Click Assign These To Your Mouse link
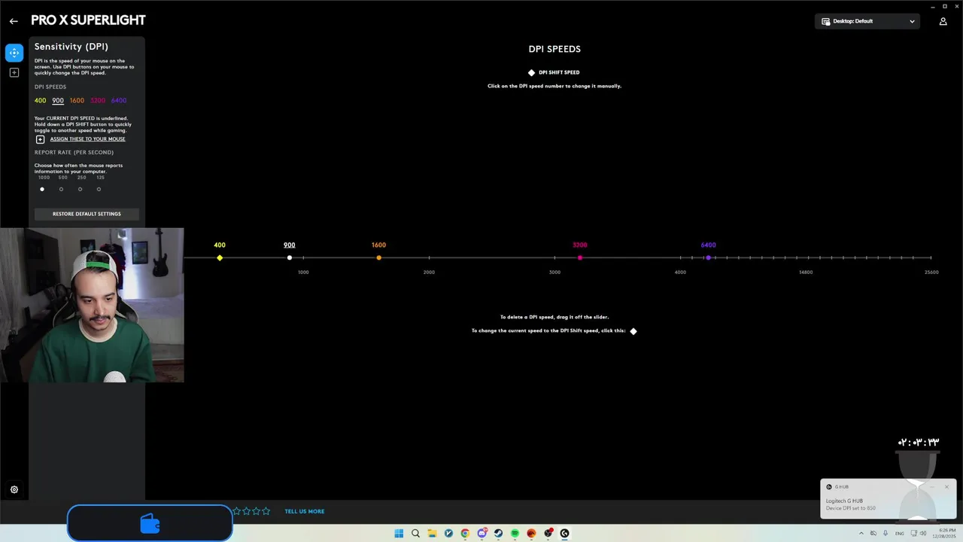963x542 pixels. click(x=87, y=139)
